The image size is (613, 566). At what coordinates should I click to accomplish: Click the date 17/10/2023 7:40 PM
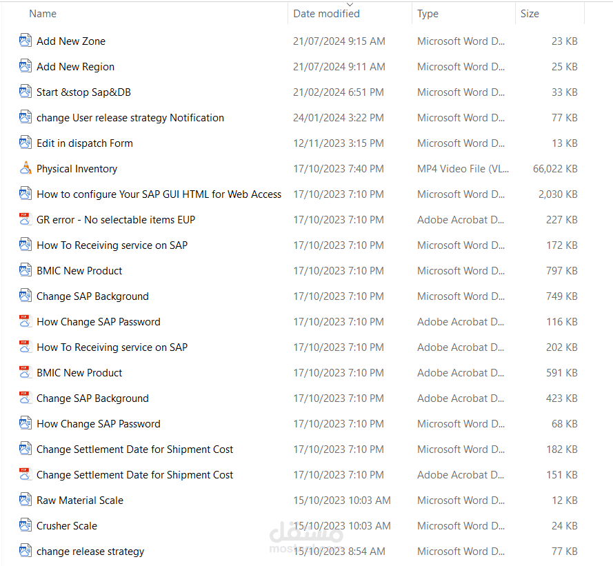[339, 168]
